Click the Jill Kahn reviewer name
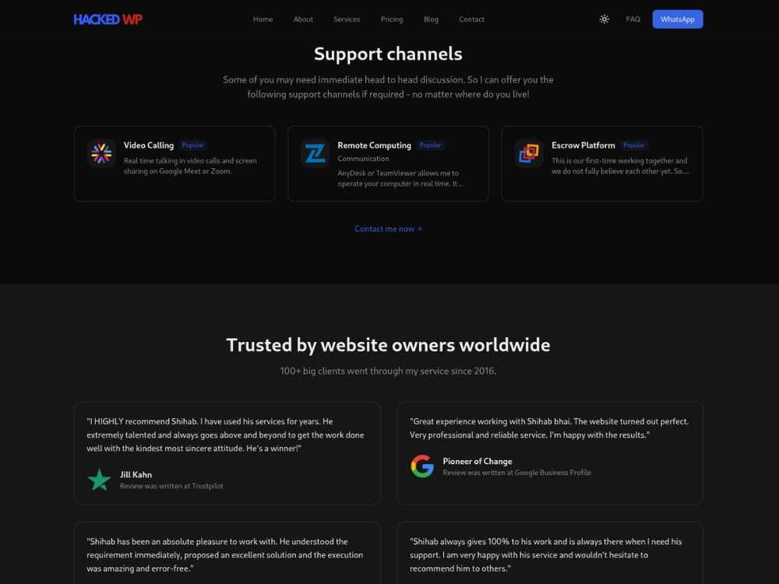Screen dimensions: 779x584 (136, 475)
